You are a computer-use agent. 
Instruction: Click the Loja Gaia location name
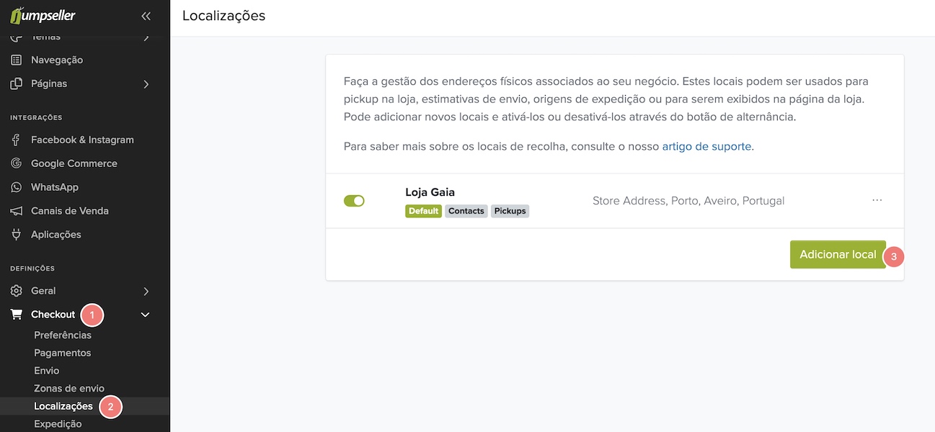click(x=430, y=192)
